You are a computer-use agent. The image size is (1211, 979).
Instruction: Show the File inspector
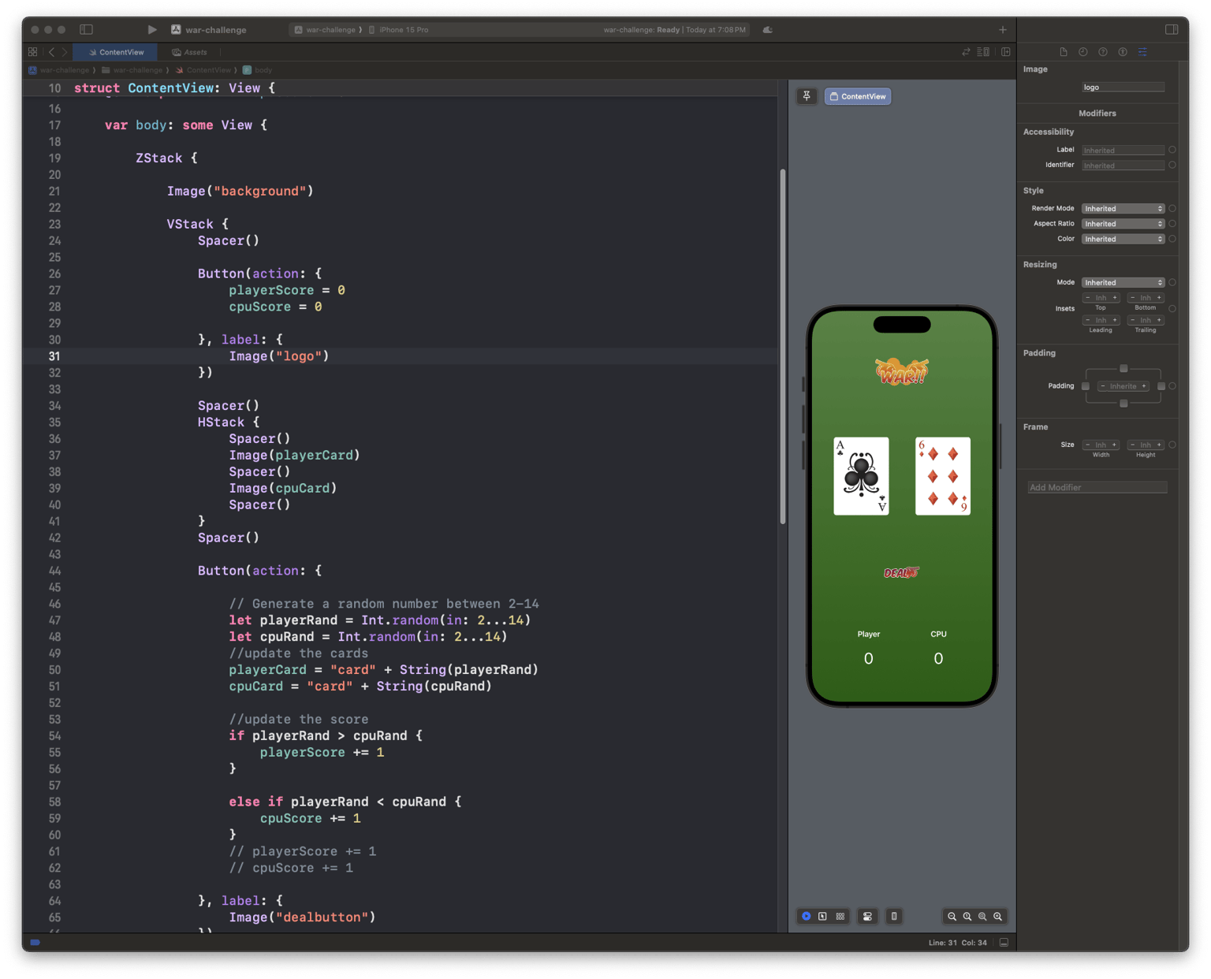point(1064,52)
